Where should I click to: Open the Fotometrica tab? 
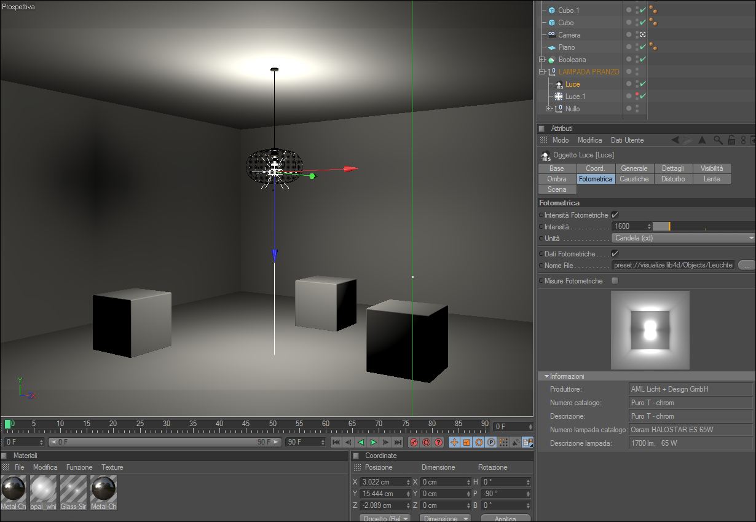tap(596, 179)
